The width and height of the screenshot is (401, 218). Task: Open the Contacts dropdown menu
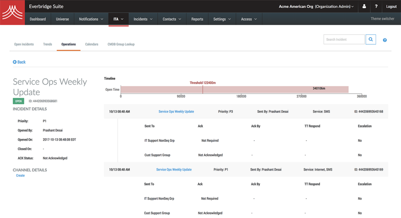click(172, 19)
